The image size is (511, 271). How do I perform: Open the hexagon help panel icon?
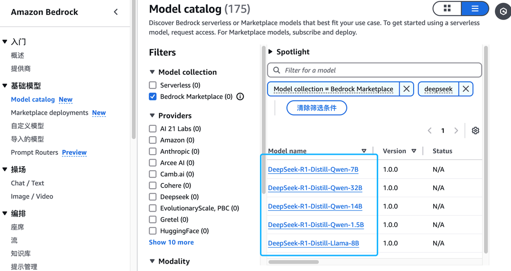[x=503, y=12]
